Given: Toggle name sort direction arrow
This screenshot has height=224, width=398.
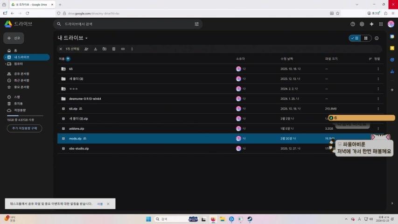Looking at the screenshot, I should tap(68, 59).
